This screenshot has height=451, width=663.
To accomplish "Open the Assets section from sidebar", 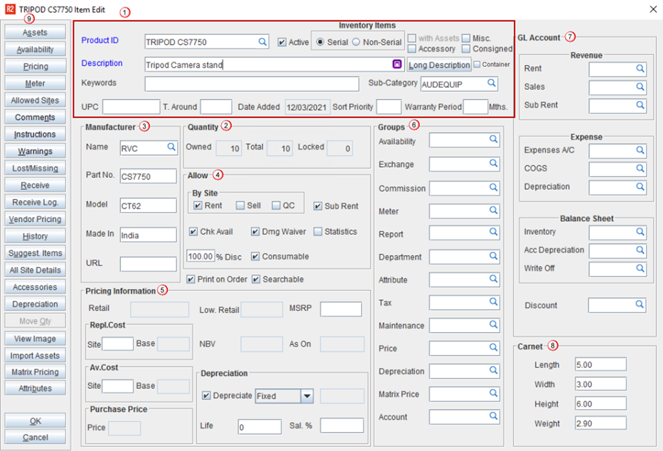I will tap(35, 32).
